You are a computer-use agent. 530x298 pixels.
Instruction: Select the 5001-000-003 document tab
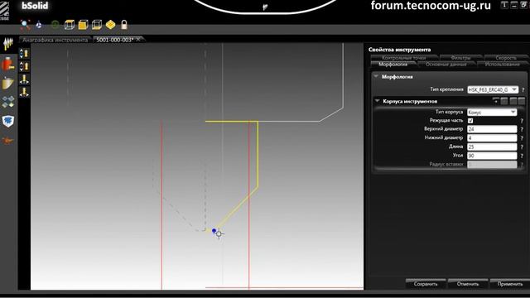point(115,40)
